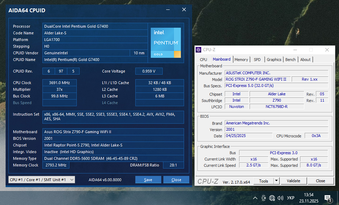Image resolution: width=339 pixels, height=205 pixels.
Task: Click the CPU-Z Bus Specs PCI-Express 5.0 field
Action: 277,86
